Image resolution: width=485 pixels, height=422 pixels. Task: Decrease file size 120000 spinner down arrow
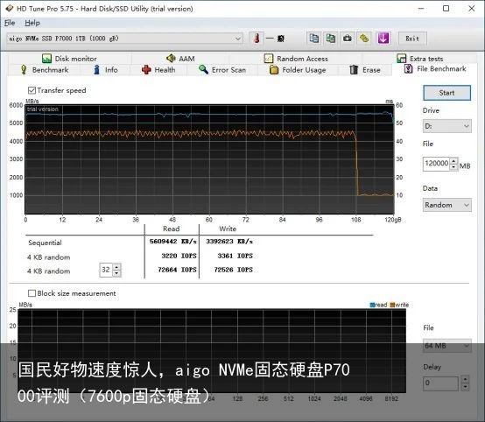pyautogui.click(x=453, y=166)
